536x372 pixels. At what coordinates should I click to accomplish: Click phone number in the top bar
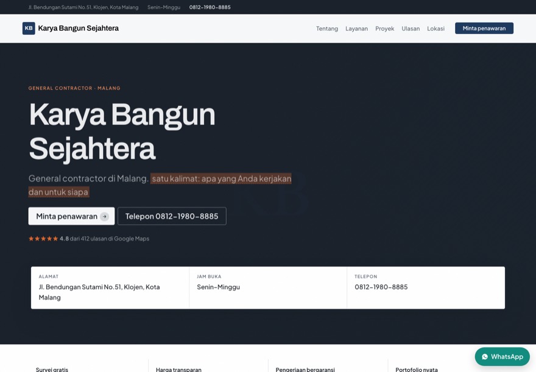pos(210,7)
